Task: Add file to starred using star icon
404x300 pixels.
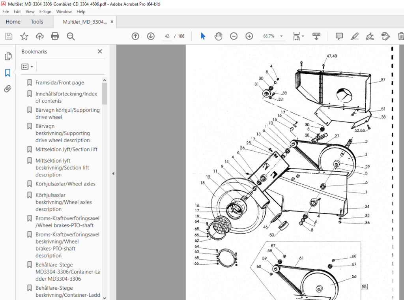Action: pyautogui.click(x=24, y=36)
